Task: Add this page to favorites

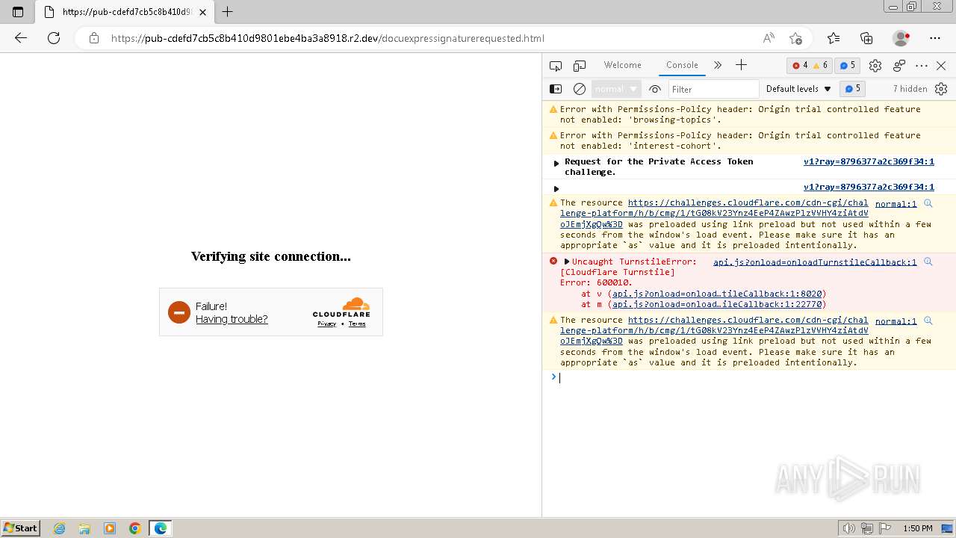Action: click(795, 38)
